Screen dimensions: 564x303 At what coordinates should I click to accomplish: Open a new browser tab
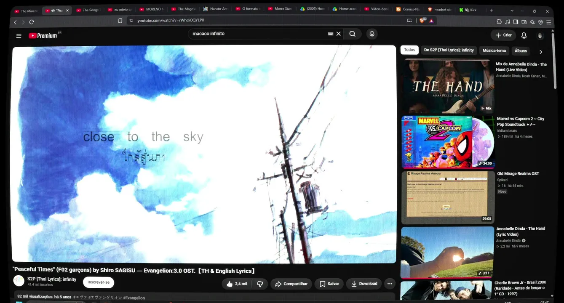coord(491,10)
